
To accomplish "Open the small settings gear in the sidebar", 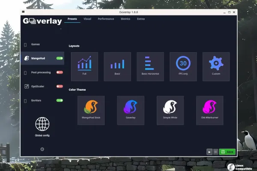I will click(42, 149).
